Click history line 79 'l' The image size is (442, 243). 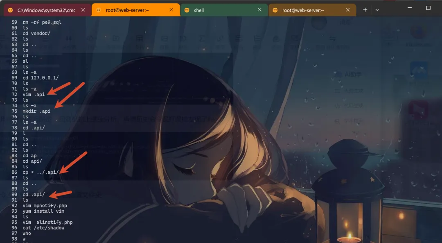tap(24, 133)
